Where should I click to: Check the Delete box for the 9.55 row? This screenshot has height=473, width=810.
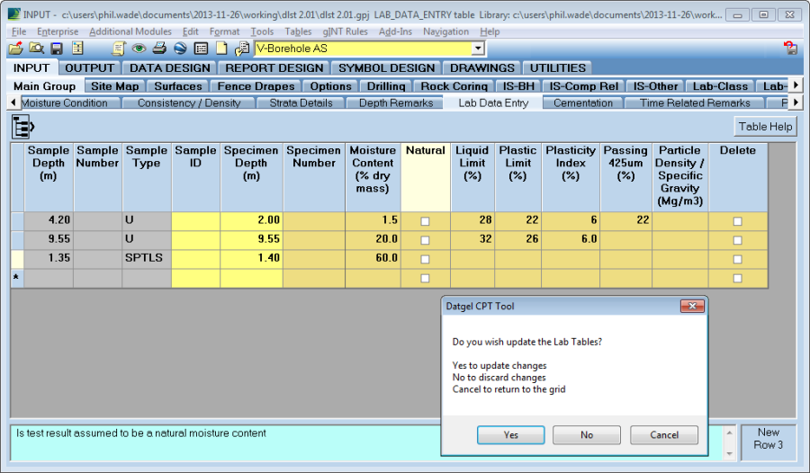(x=737, y=240)
